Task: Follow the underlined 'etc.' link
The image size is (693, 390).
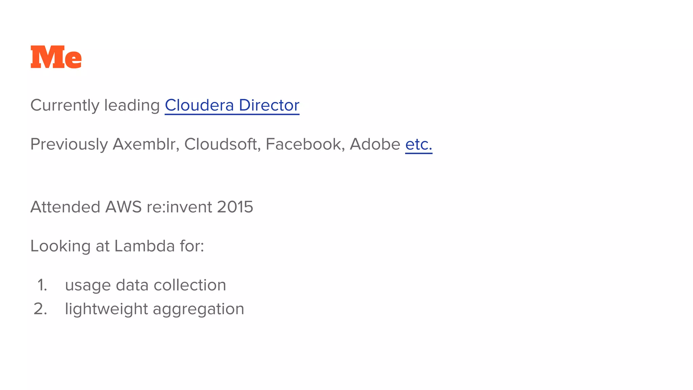Action: pyautogui.click(x=419, y=145)
